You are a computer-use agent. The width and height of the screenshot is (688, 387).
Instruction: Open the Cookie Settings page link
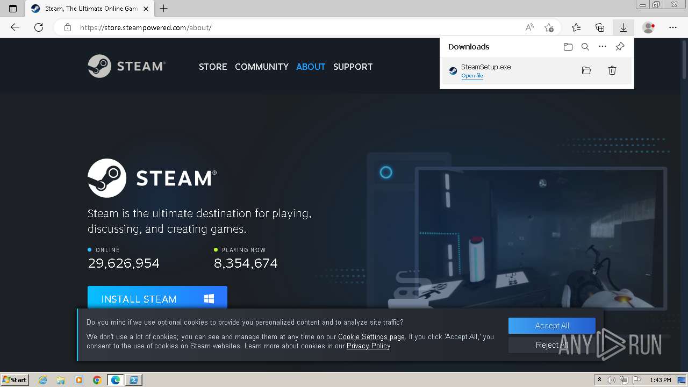(371, 337)
